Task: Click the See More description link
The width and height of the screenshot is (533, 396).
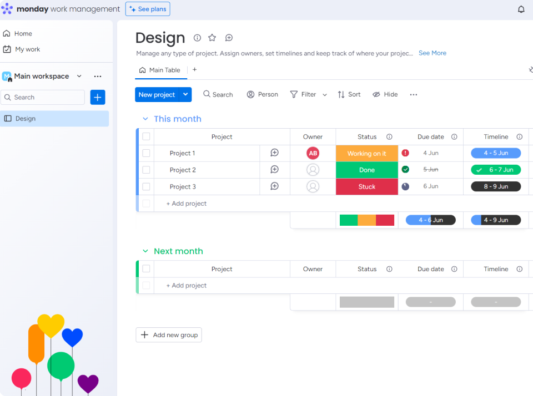Action: 432,53
